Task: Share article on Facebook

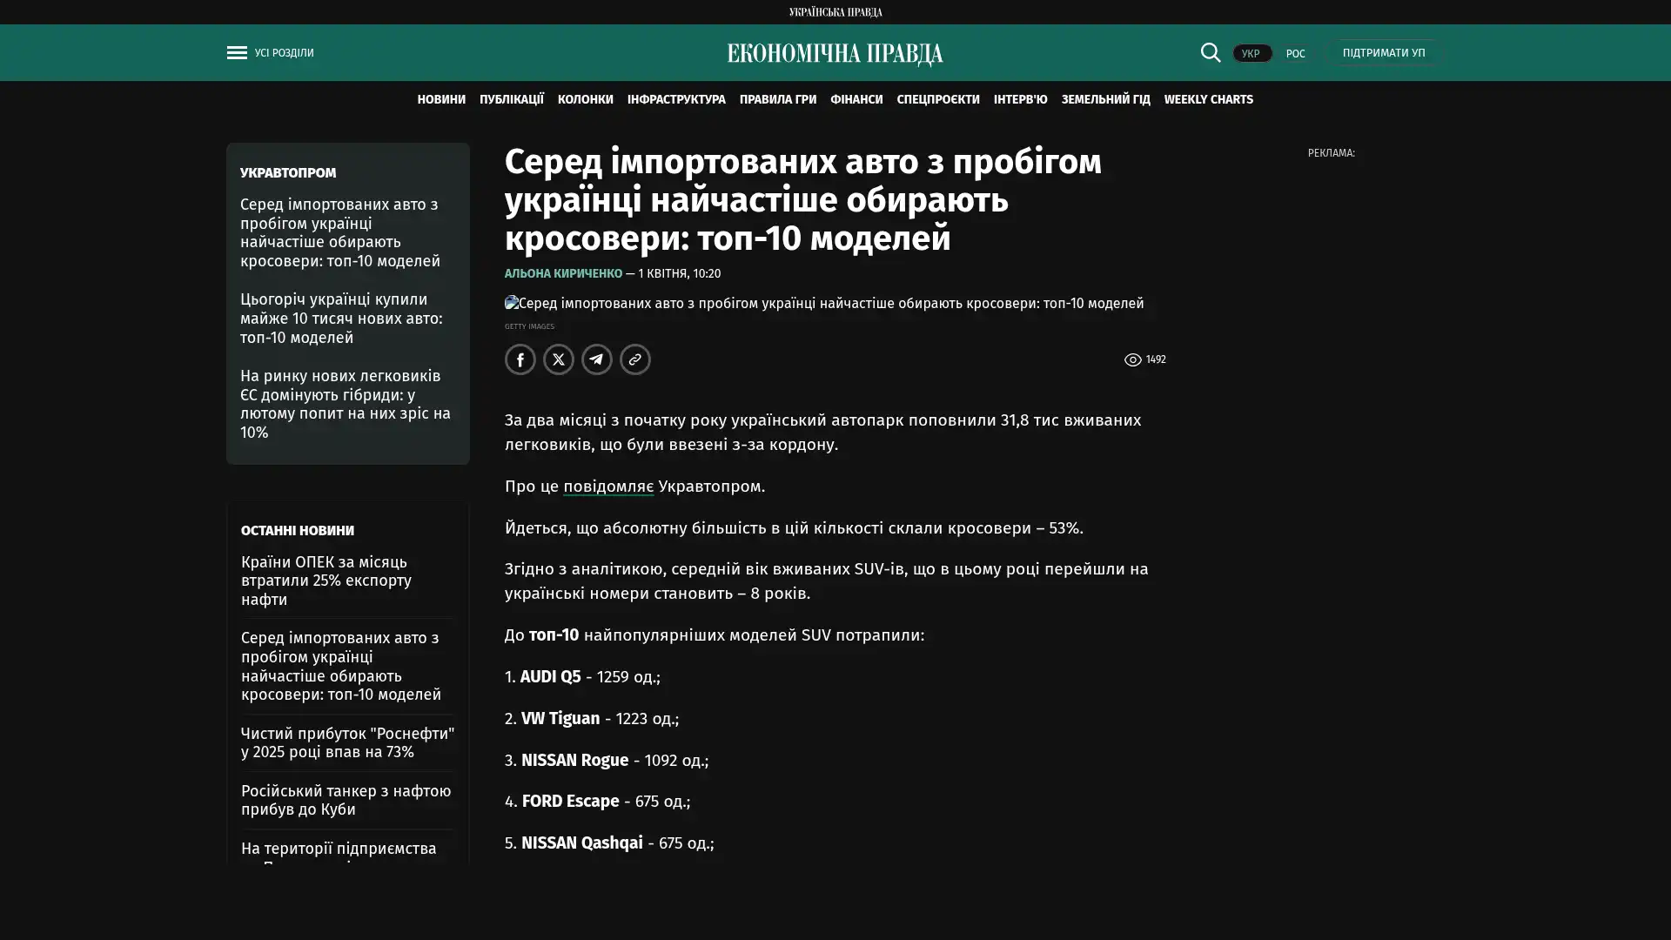Action: 520,359
